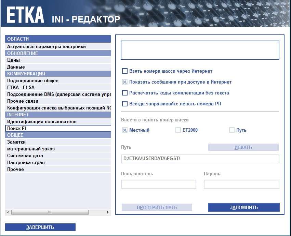Check 'Распечатать коды комплектации без текста'

(125, 93)
